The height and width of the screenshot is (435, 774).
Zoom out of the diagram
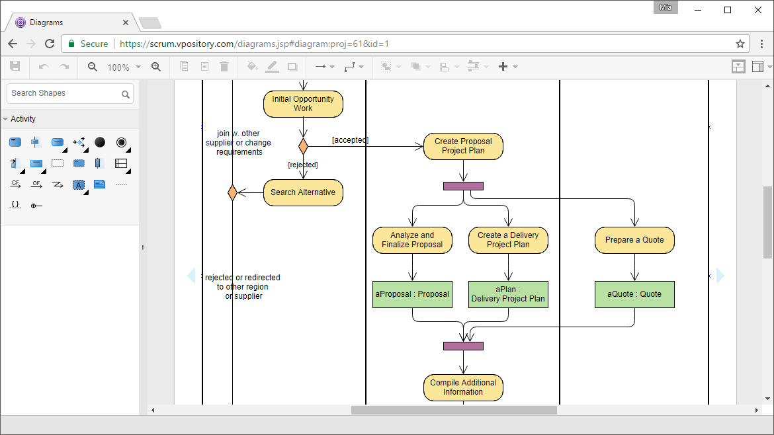[93, 67]
